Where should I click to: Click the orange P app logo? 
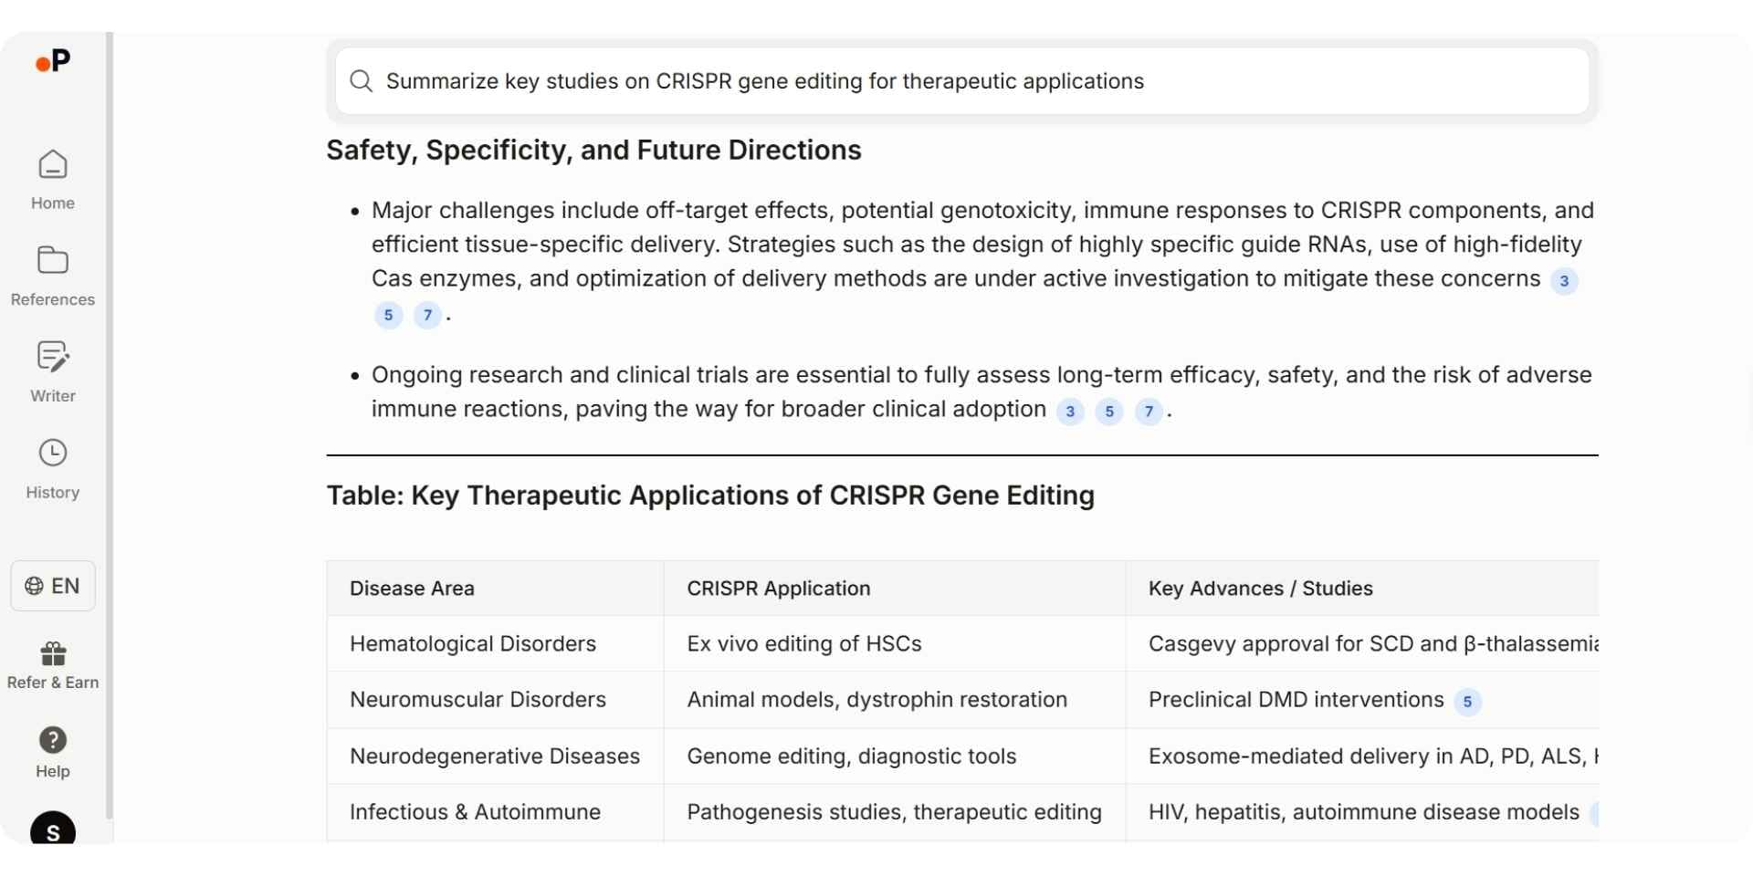click(52, 62)
